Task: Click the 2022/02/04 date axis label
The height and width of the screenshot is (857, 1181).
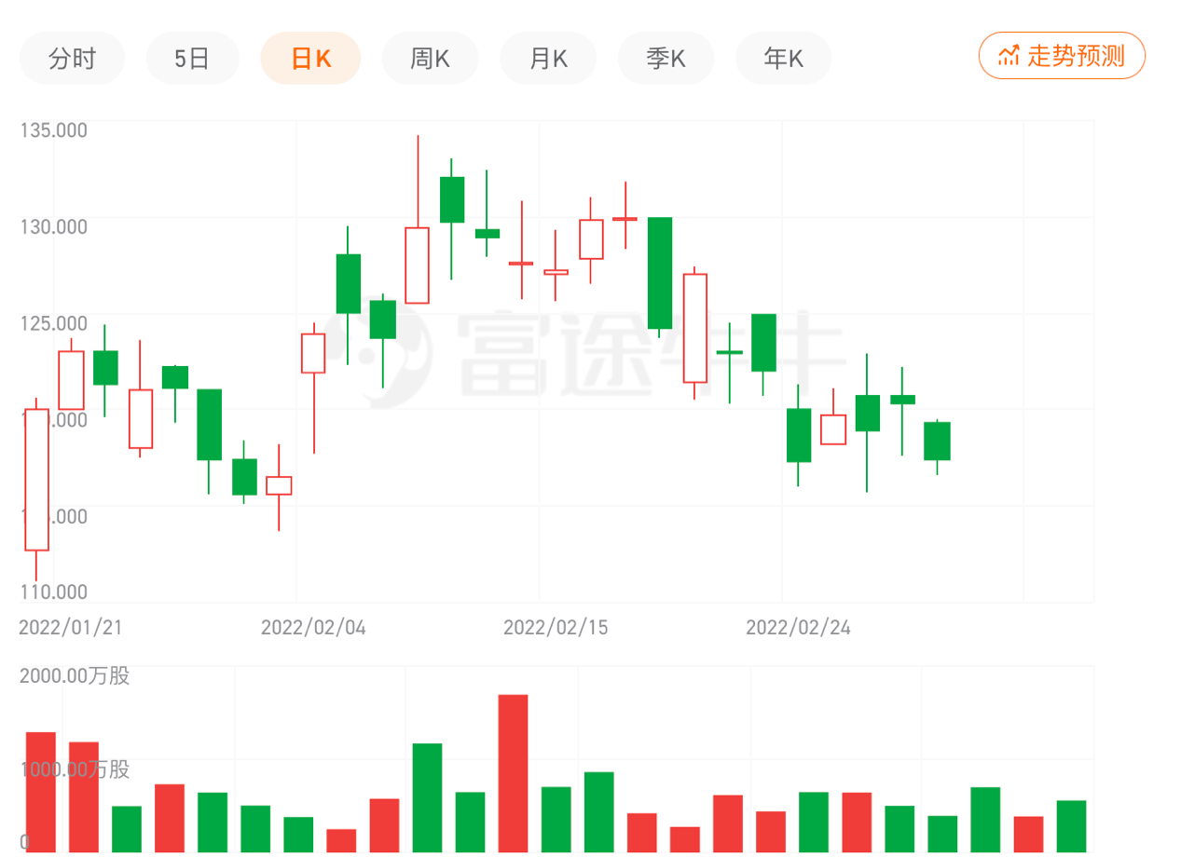Action: [313, 628]
